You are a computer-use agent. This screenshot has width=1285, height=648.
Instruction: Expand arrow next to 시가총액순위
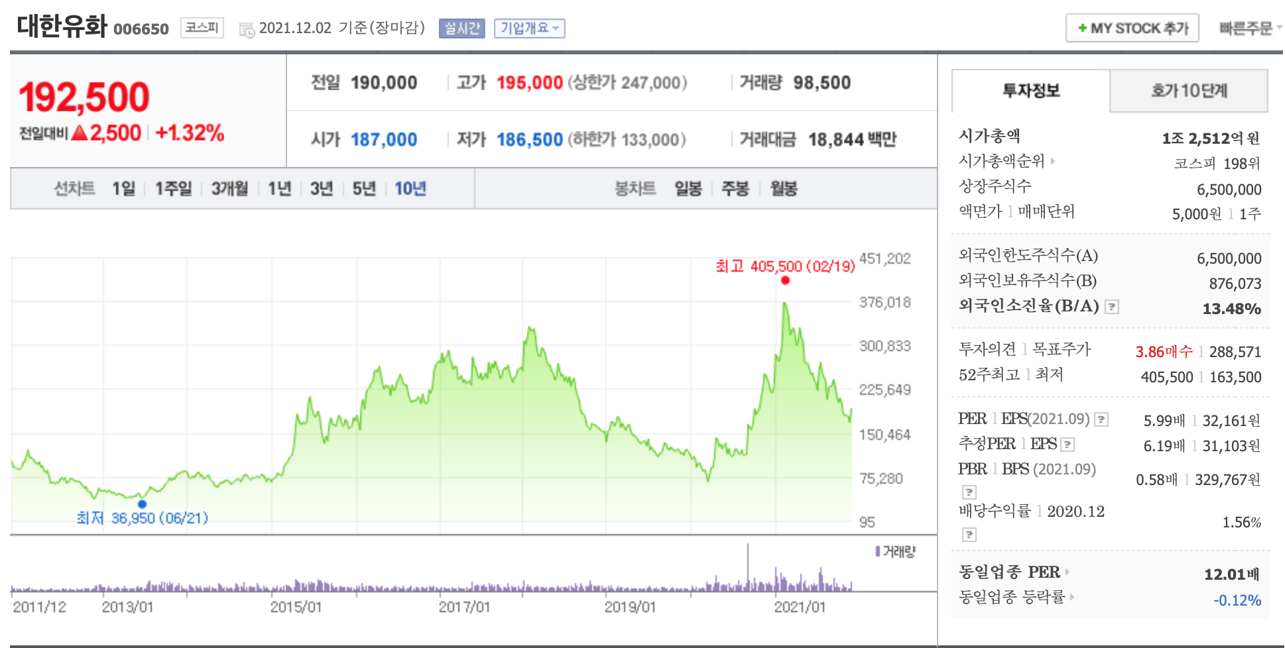coord(1052,161)
